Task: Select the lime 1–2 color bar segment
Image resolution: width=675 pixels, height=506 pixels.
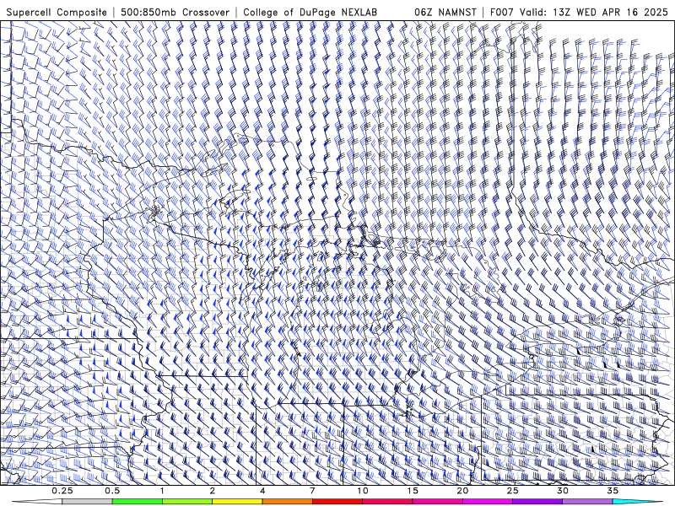Action: 187,501
